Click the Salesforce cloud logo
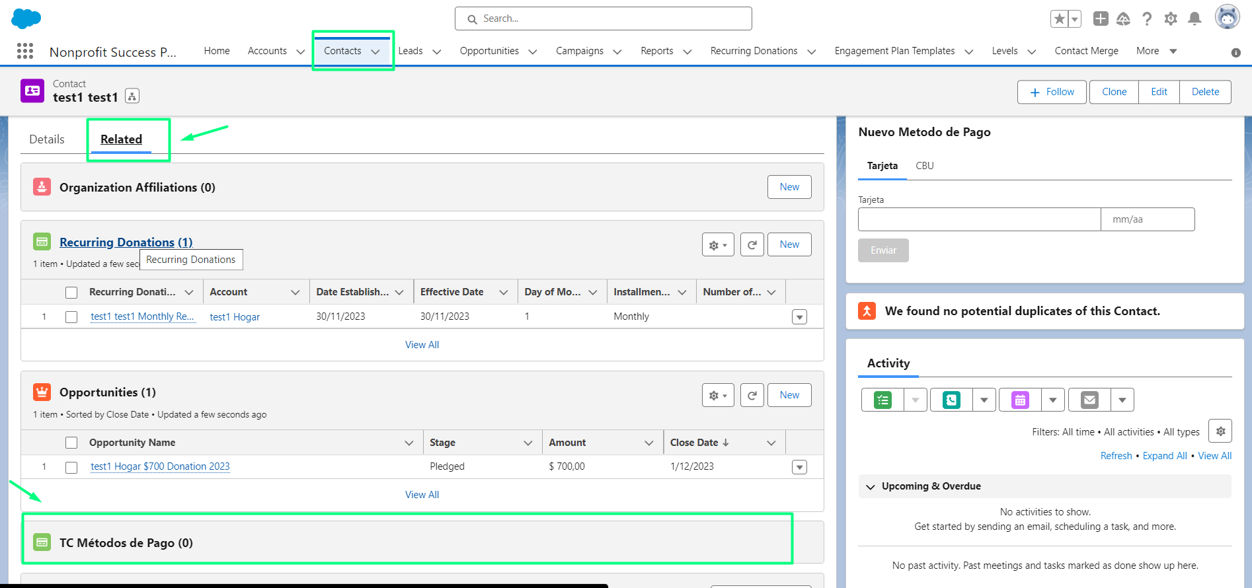1252x588 pixels. click(26, 18)
